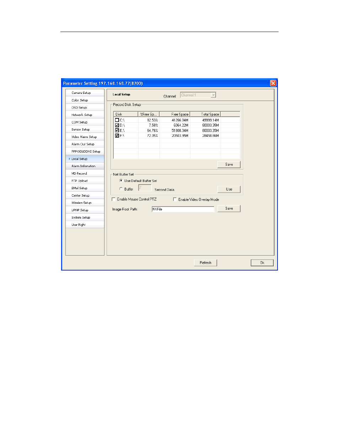Click the Use button for buffer
The width and height of the screenshot is (339, 439).
(x=229, y=189)
